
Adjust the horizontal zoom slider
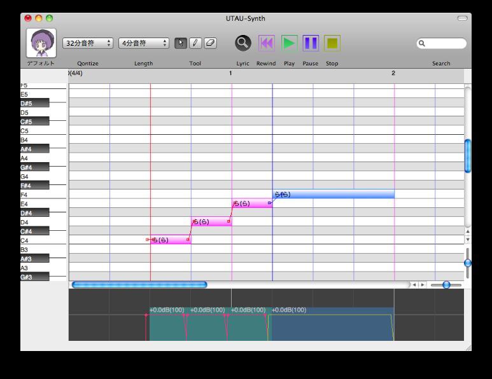click(446, 285)
